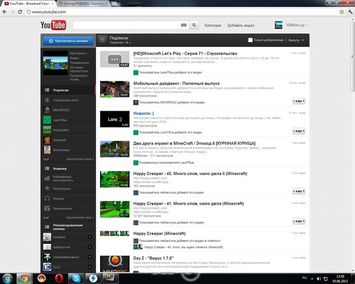Viewport: 355px width, 284px height.
Task: Expand еще 1 on Новости item
Action: click(x=299, y=131)
